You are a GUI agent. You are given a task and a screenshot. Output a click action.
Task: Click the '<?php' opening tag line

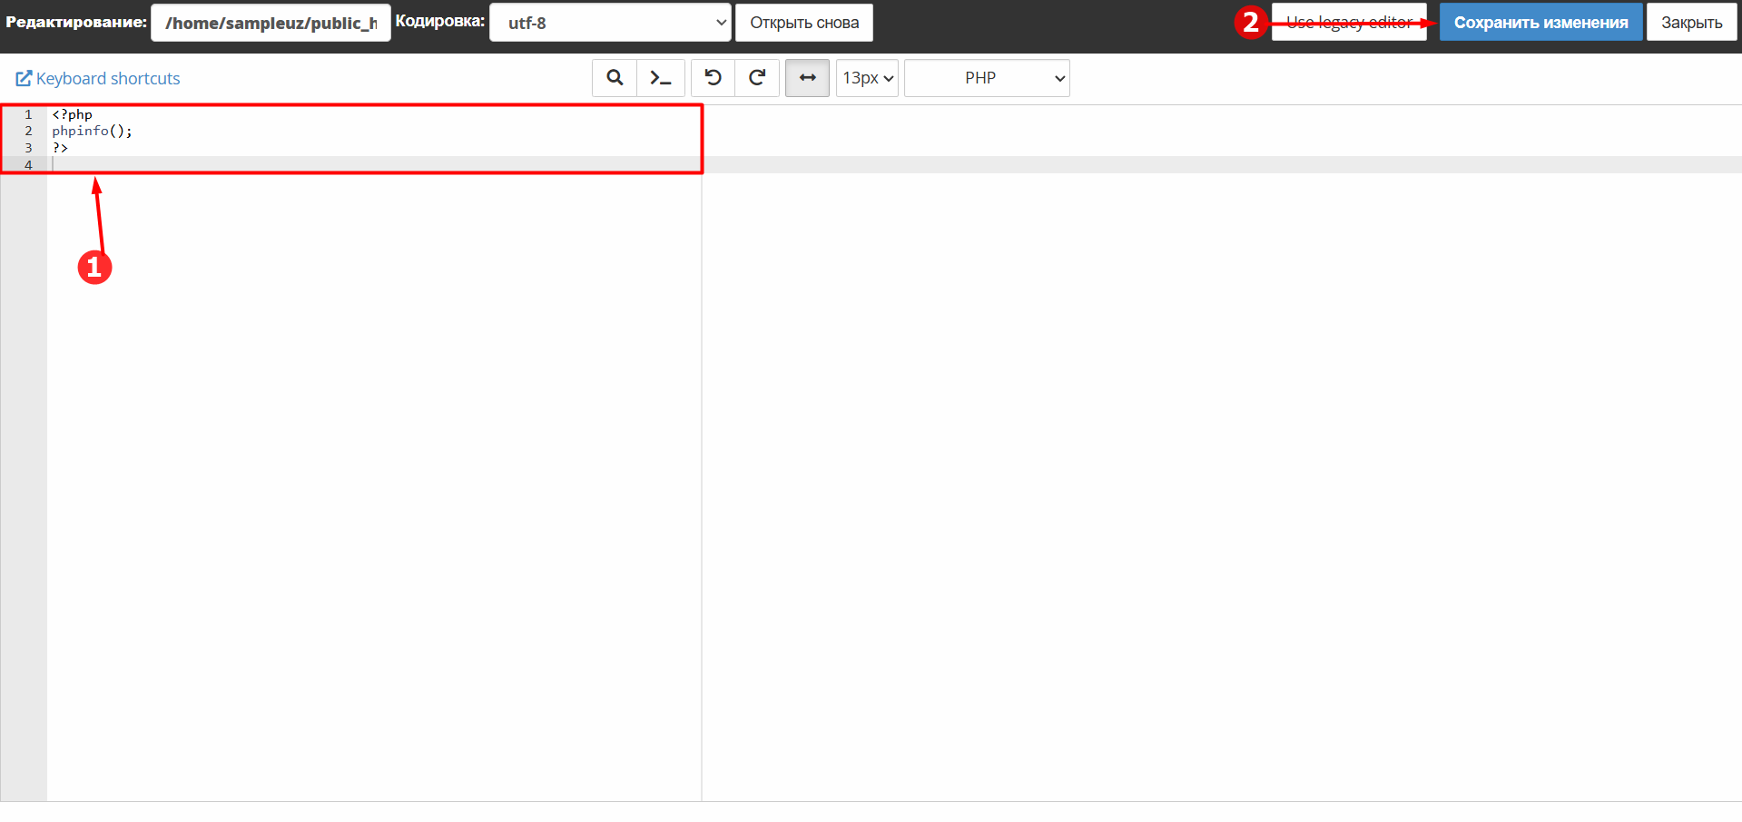pyautogui.click(x=72, y=114)
